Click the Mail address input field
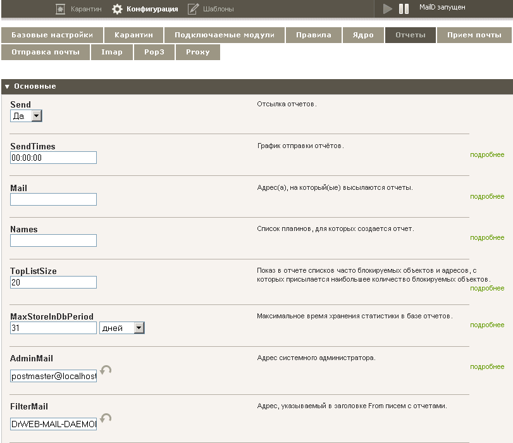The height and width of the screenshot is (443, 513). [x=53, y=199]
